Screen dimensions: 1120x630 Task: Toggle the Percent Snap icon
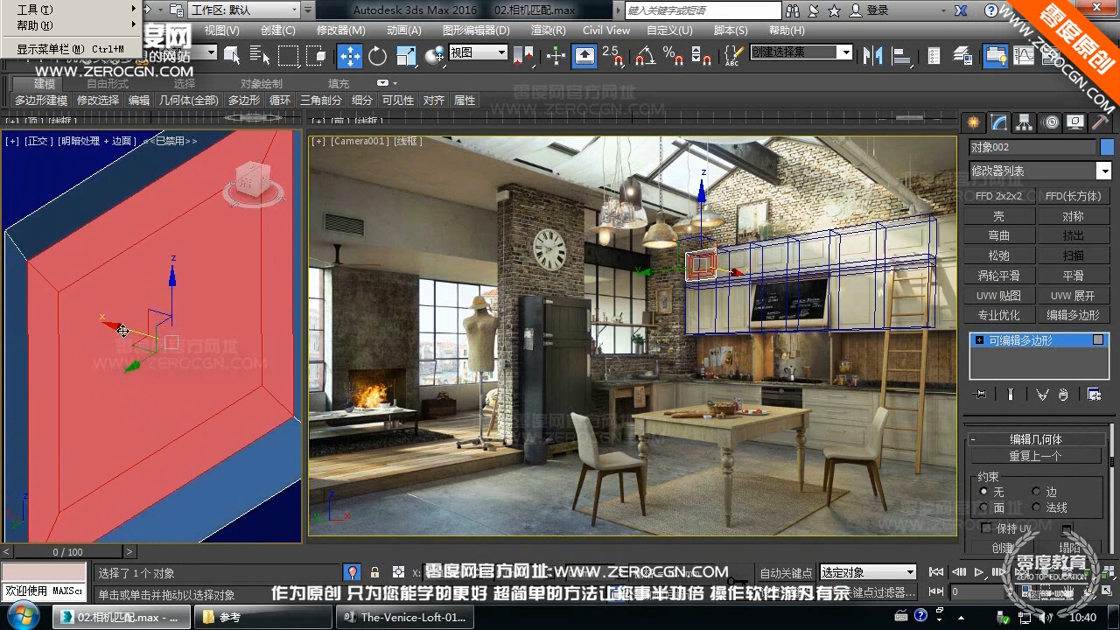click(673, 56)
